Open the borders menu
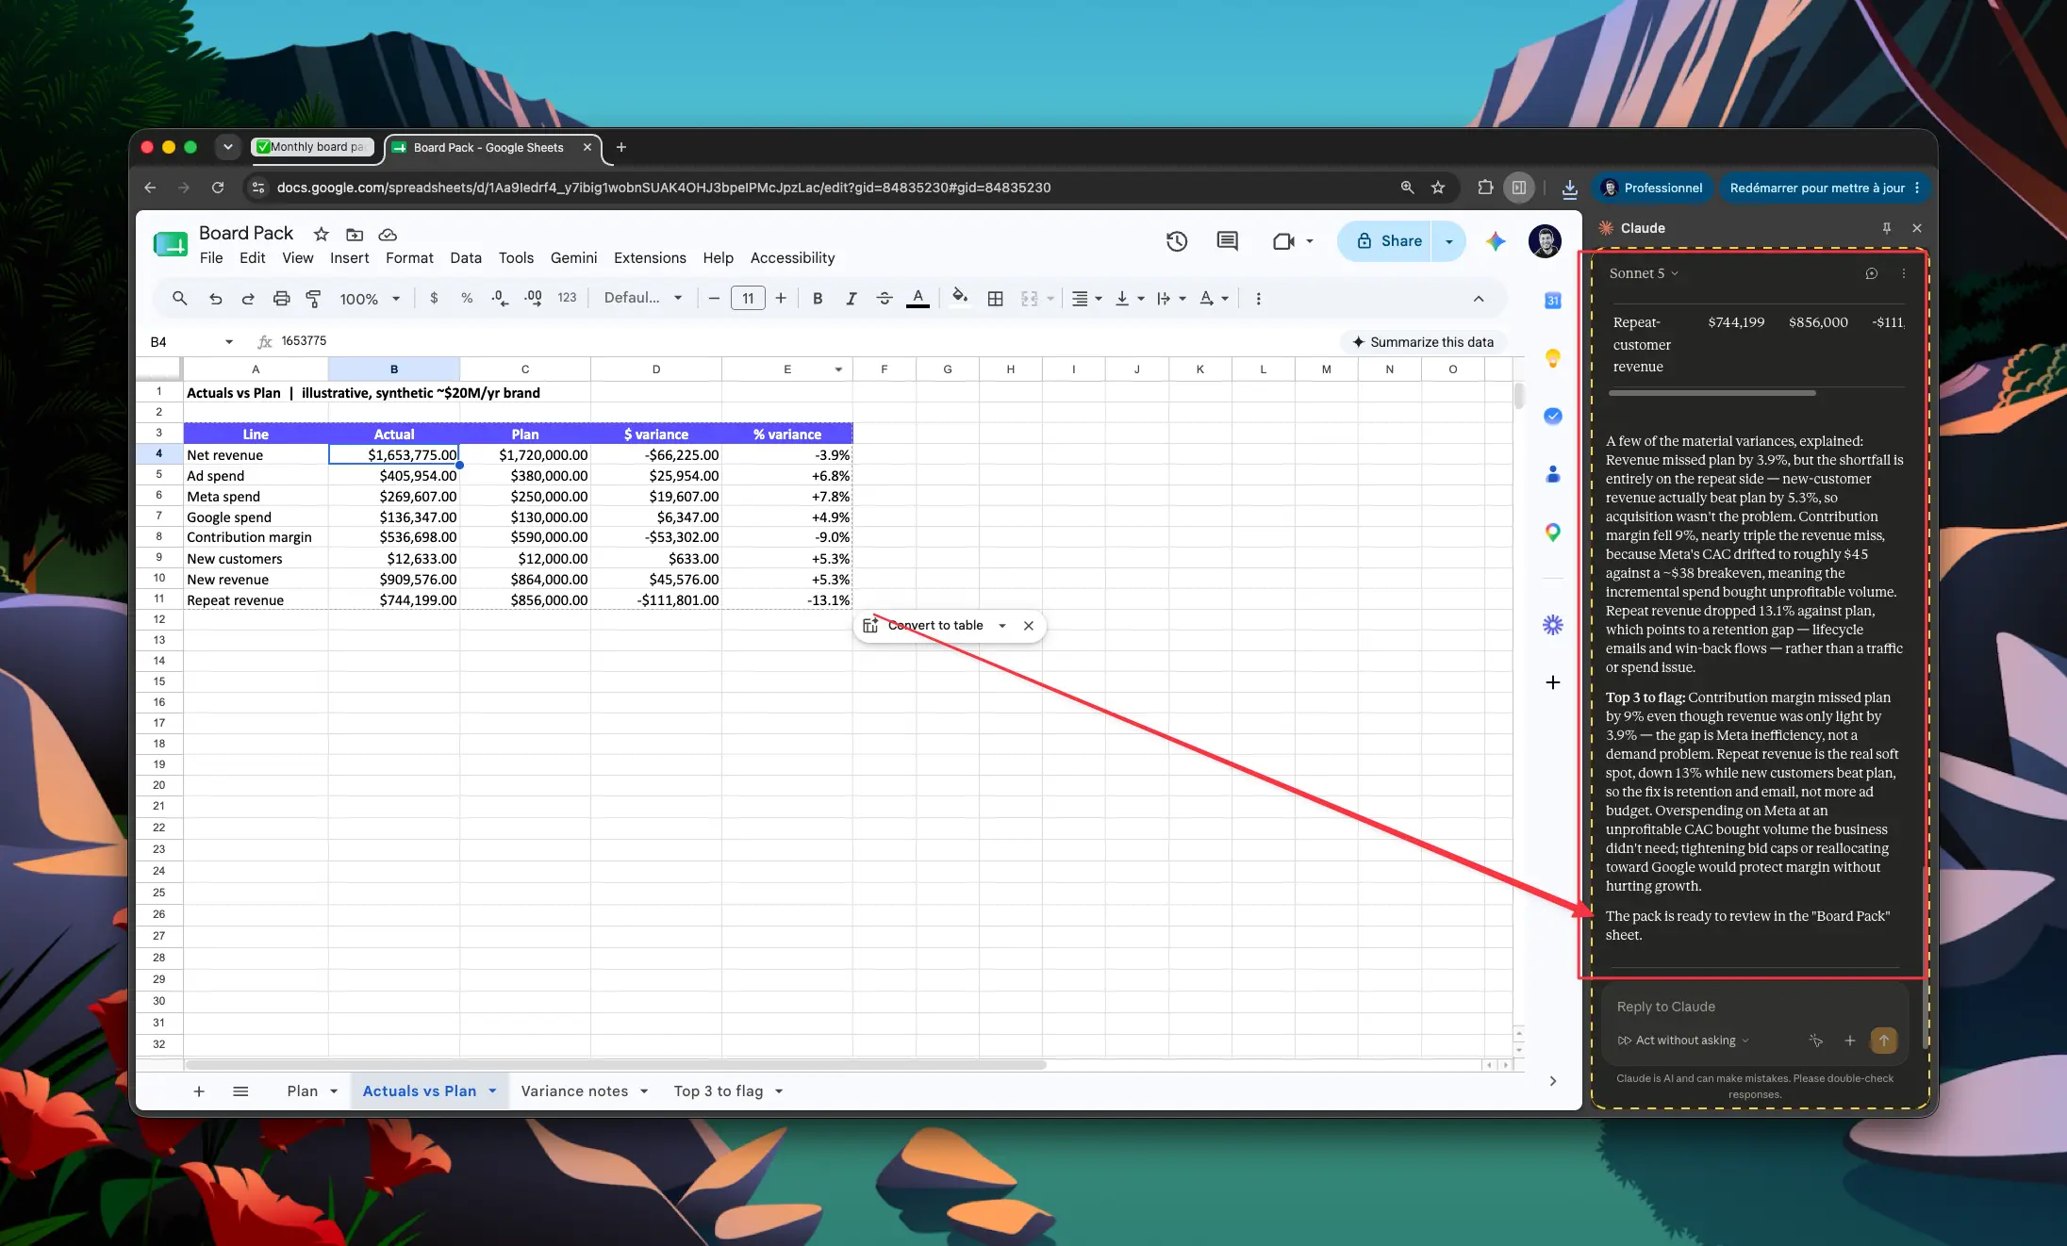Screen dimensions: 2067x1246 click(x=995, y=298)
